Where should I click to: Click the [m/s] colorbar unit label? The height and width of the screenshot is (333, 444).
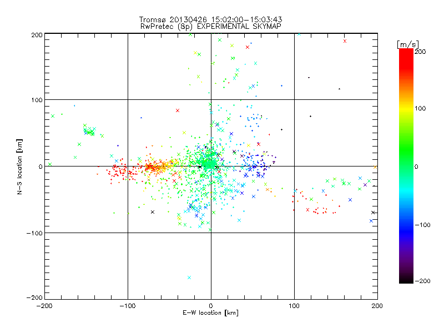(408, 44)
